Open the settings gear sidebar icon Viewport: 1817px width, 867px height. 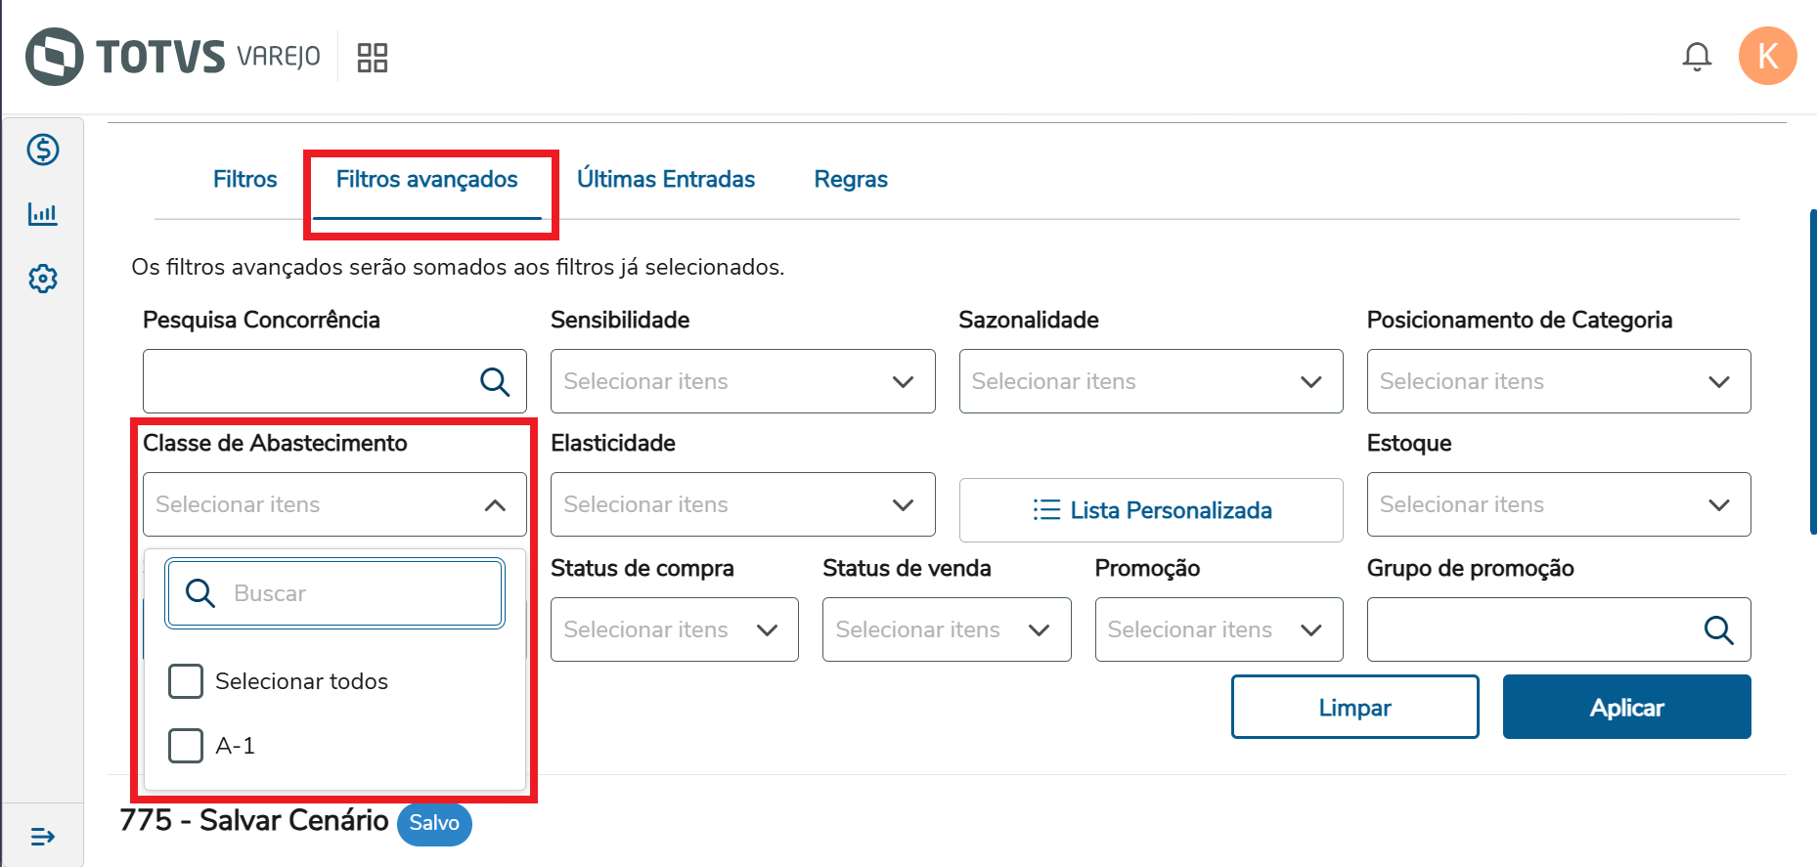tap(43, 279)
